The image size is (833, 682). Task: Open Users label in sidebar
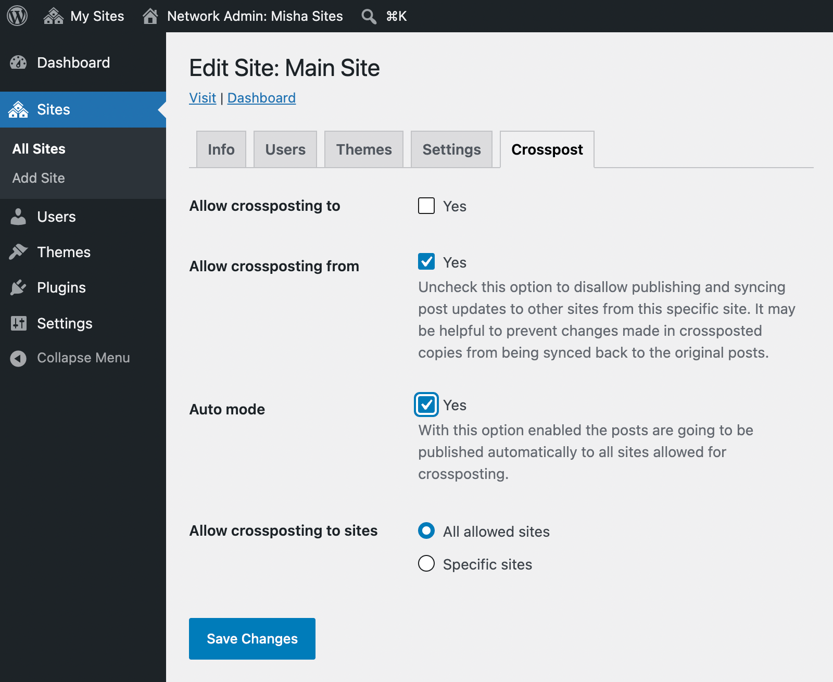56,217
